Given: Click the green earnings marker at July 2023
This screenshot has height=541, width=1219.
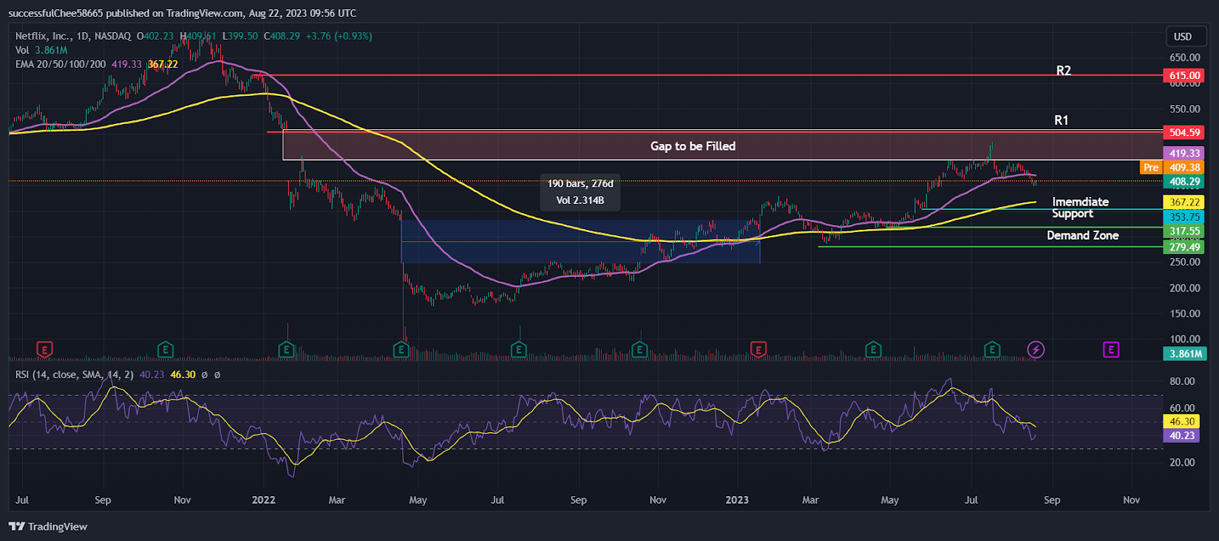Looking at the screenshot, I should (992, 350).
